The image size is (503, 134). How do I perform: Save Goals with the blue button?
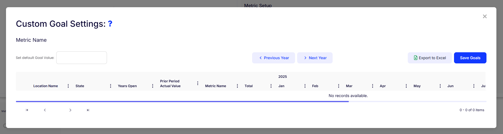click(470, 58)
